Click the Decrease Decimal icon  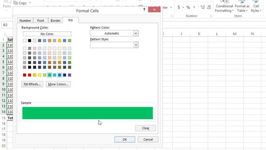click(209, 7)
